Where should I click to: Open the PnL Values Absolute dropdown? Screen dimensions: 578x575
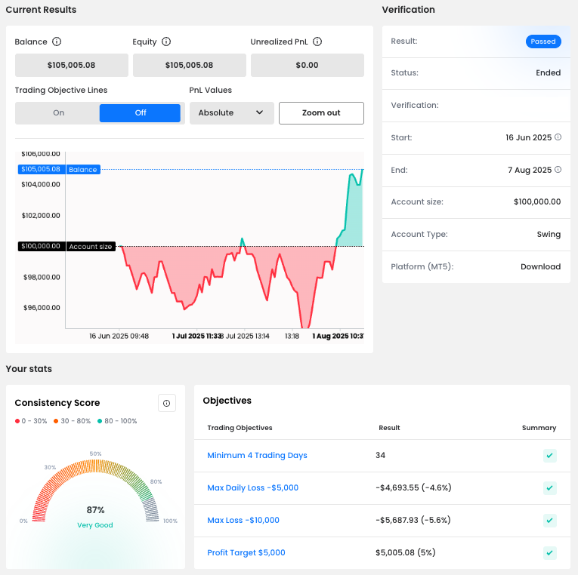tap(231, 113)
